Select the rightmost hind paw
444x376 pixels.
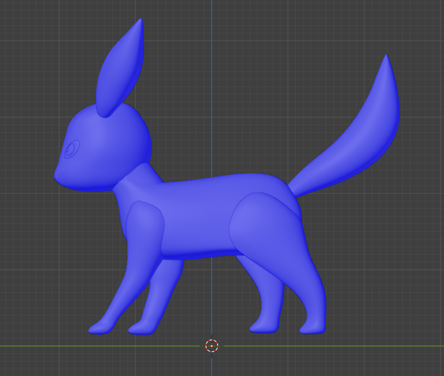coord(314,327)
